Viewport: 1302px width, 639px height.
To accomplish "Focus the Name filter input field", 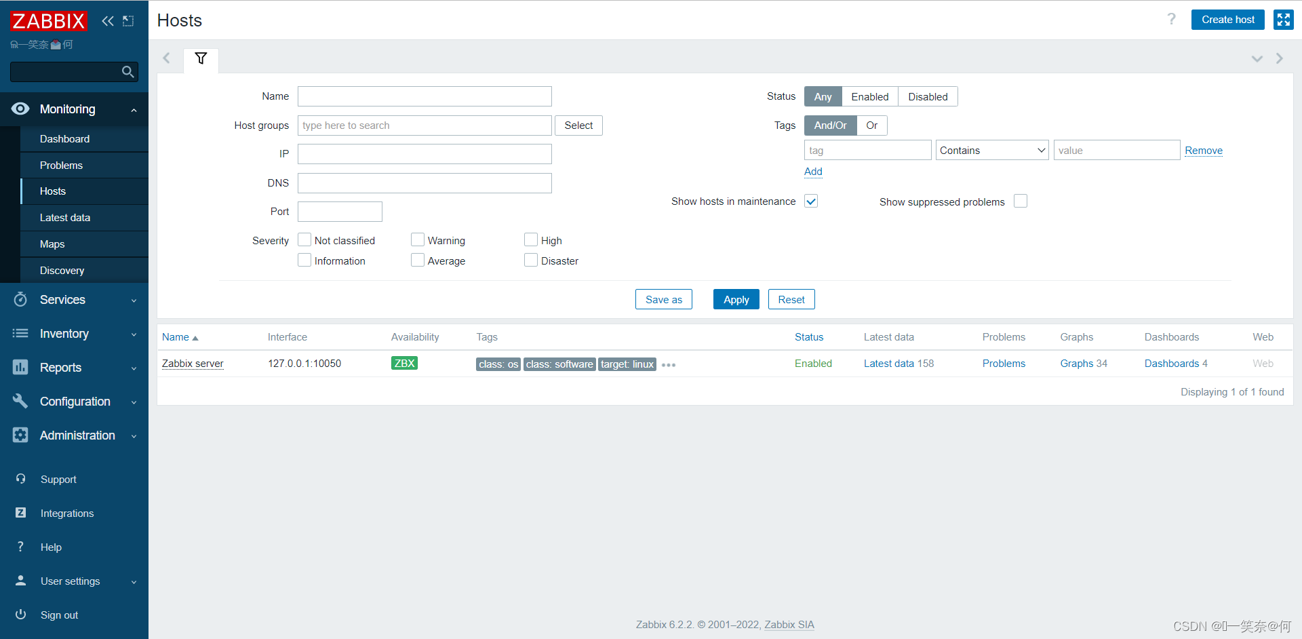I will tap(425, 96).
